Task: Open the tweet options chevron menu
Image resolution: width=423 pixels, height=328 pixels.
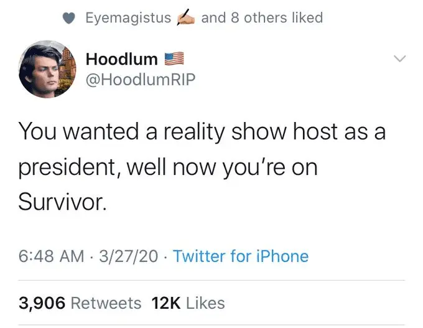Action: [399, 59]
